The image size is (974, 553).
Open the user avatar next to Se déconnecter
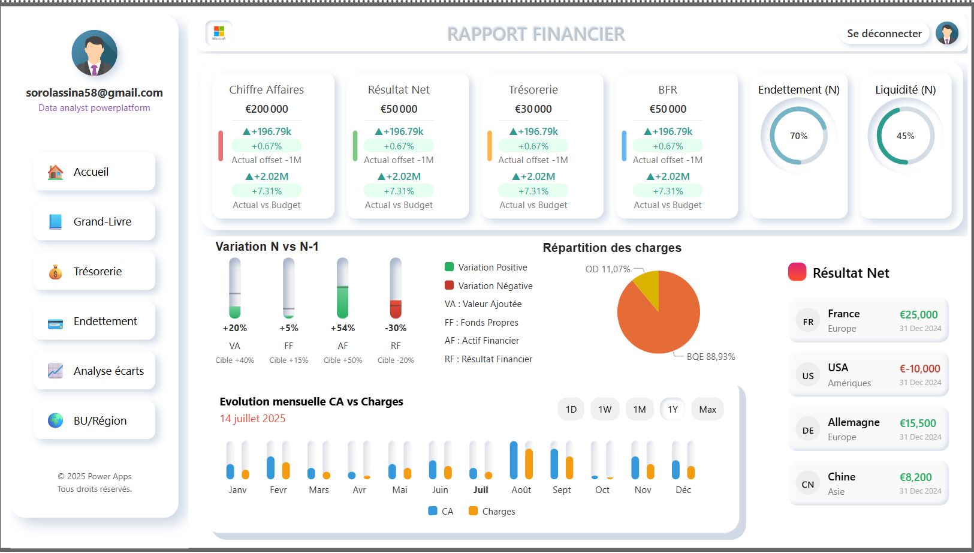946,34
